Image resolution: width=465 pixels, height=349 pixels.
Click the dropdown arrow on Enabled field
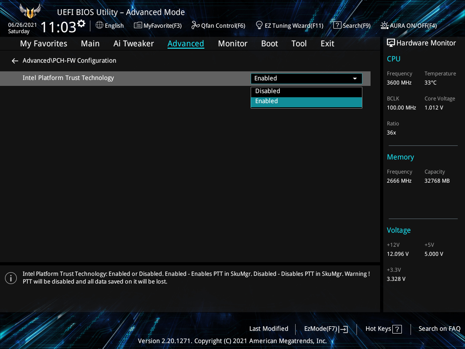click(355, 79)
